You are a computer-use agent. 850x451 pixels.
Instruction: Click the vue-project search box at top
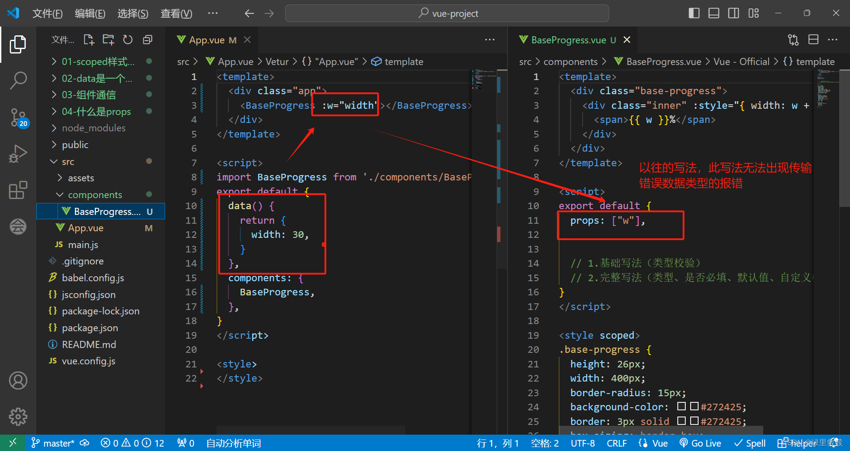point(446,13)
